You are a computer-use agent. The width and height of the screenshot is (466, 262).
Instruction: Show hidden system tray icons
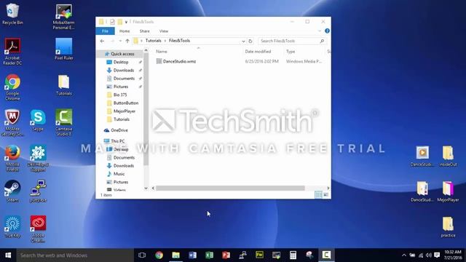click(404, 255)
